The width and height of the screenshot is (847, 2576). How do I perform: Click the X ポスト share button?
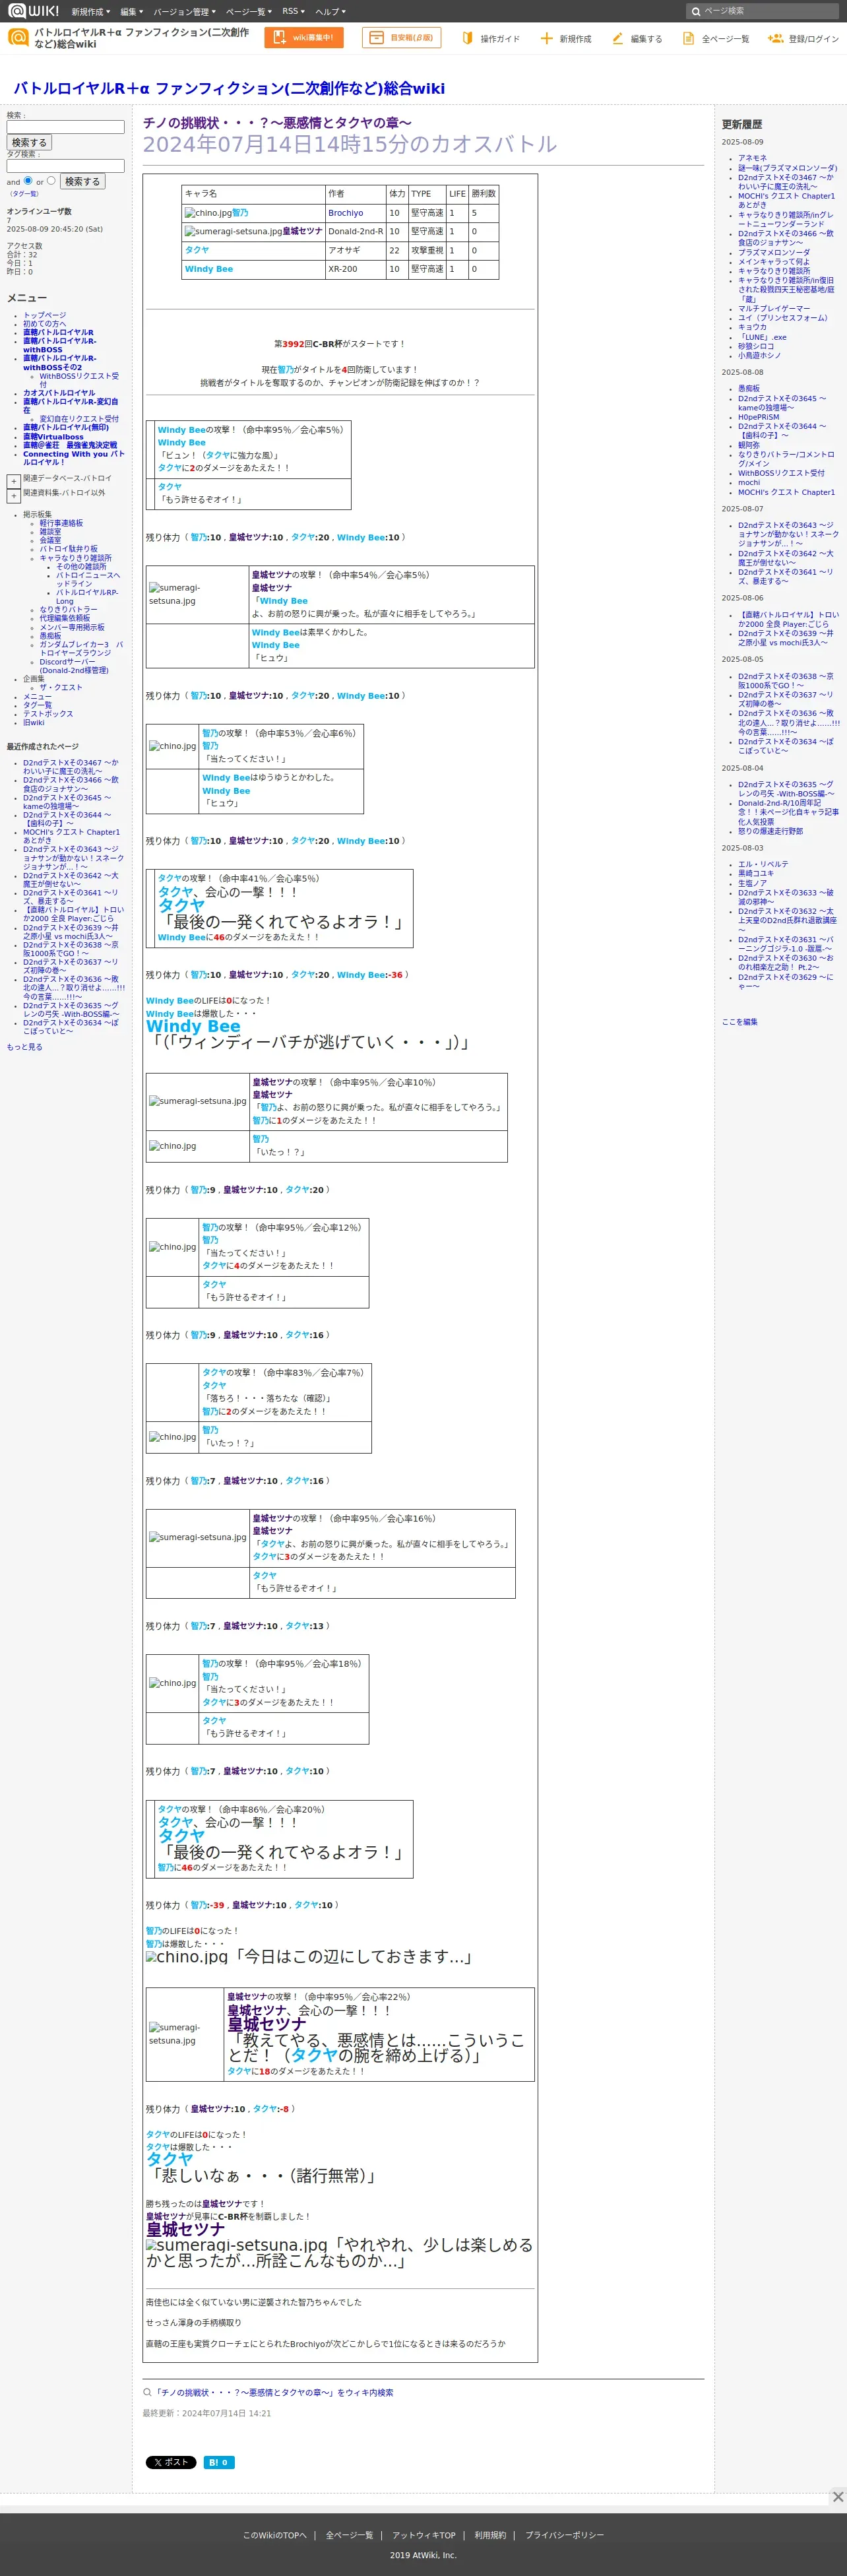[x=171, y=2462]
